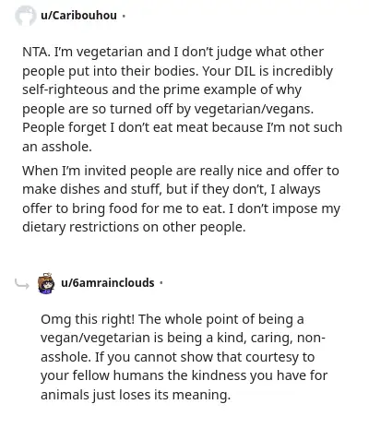Image resolution: width=369 pixels, height=428 pixels.
Task: Click the text 'an asshole.' ending first paragraph
Action: coord(57,147)
